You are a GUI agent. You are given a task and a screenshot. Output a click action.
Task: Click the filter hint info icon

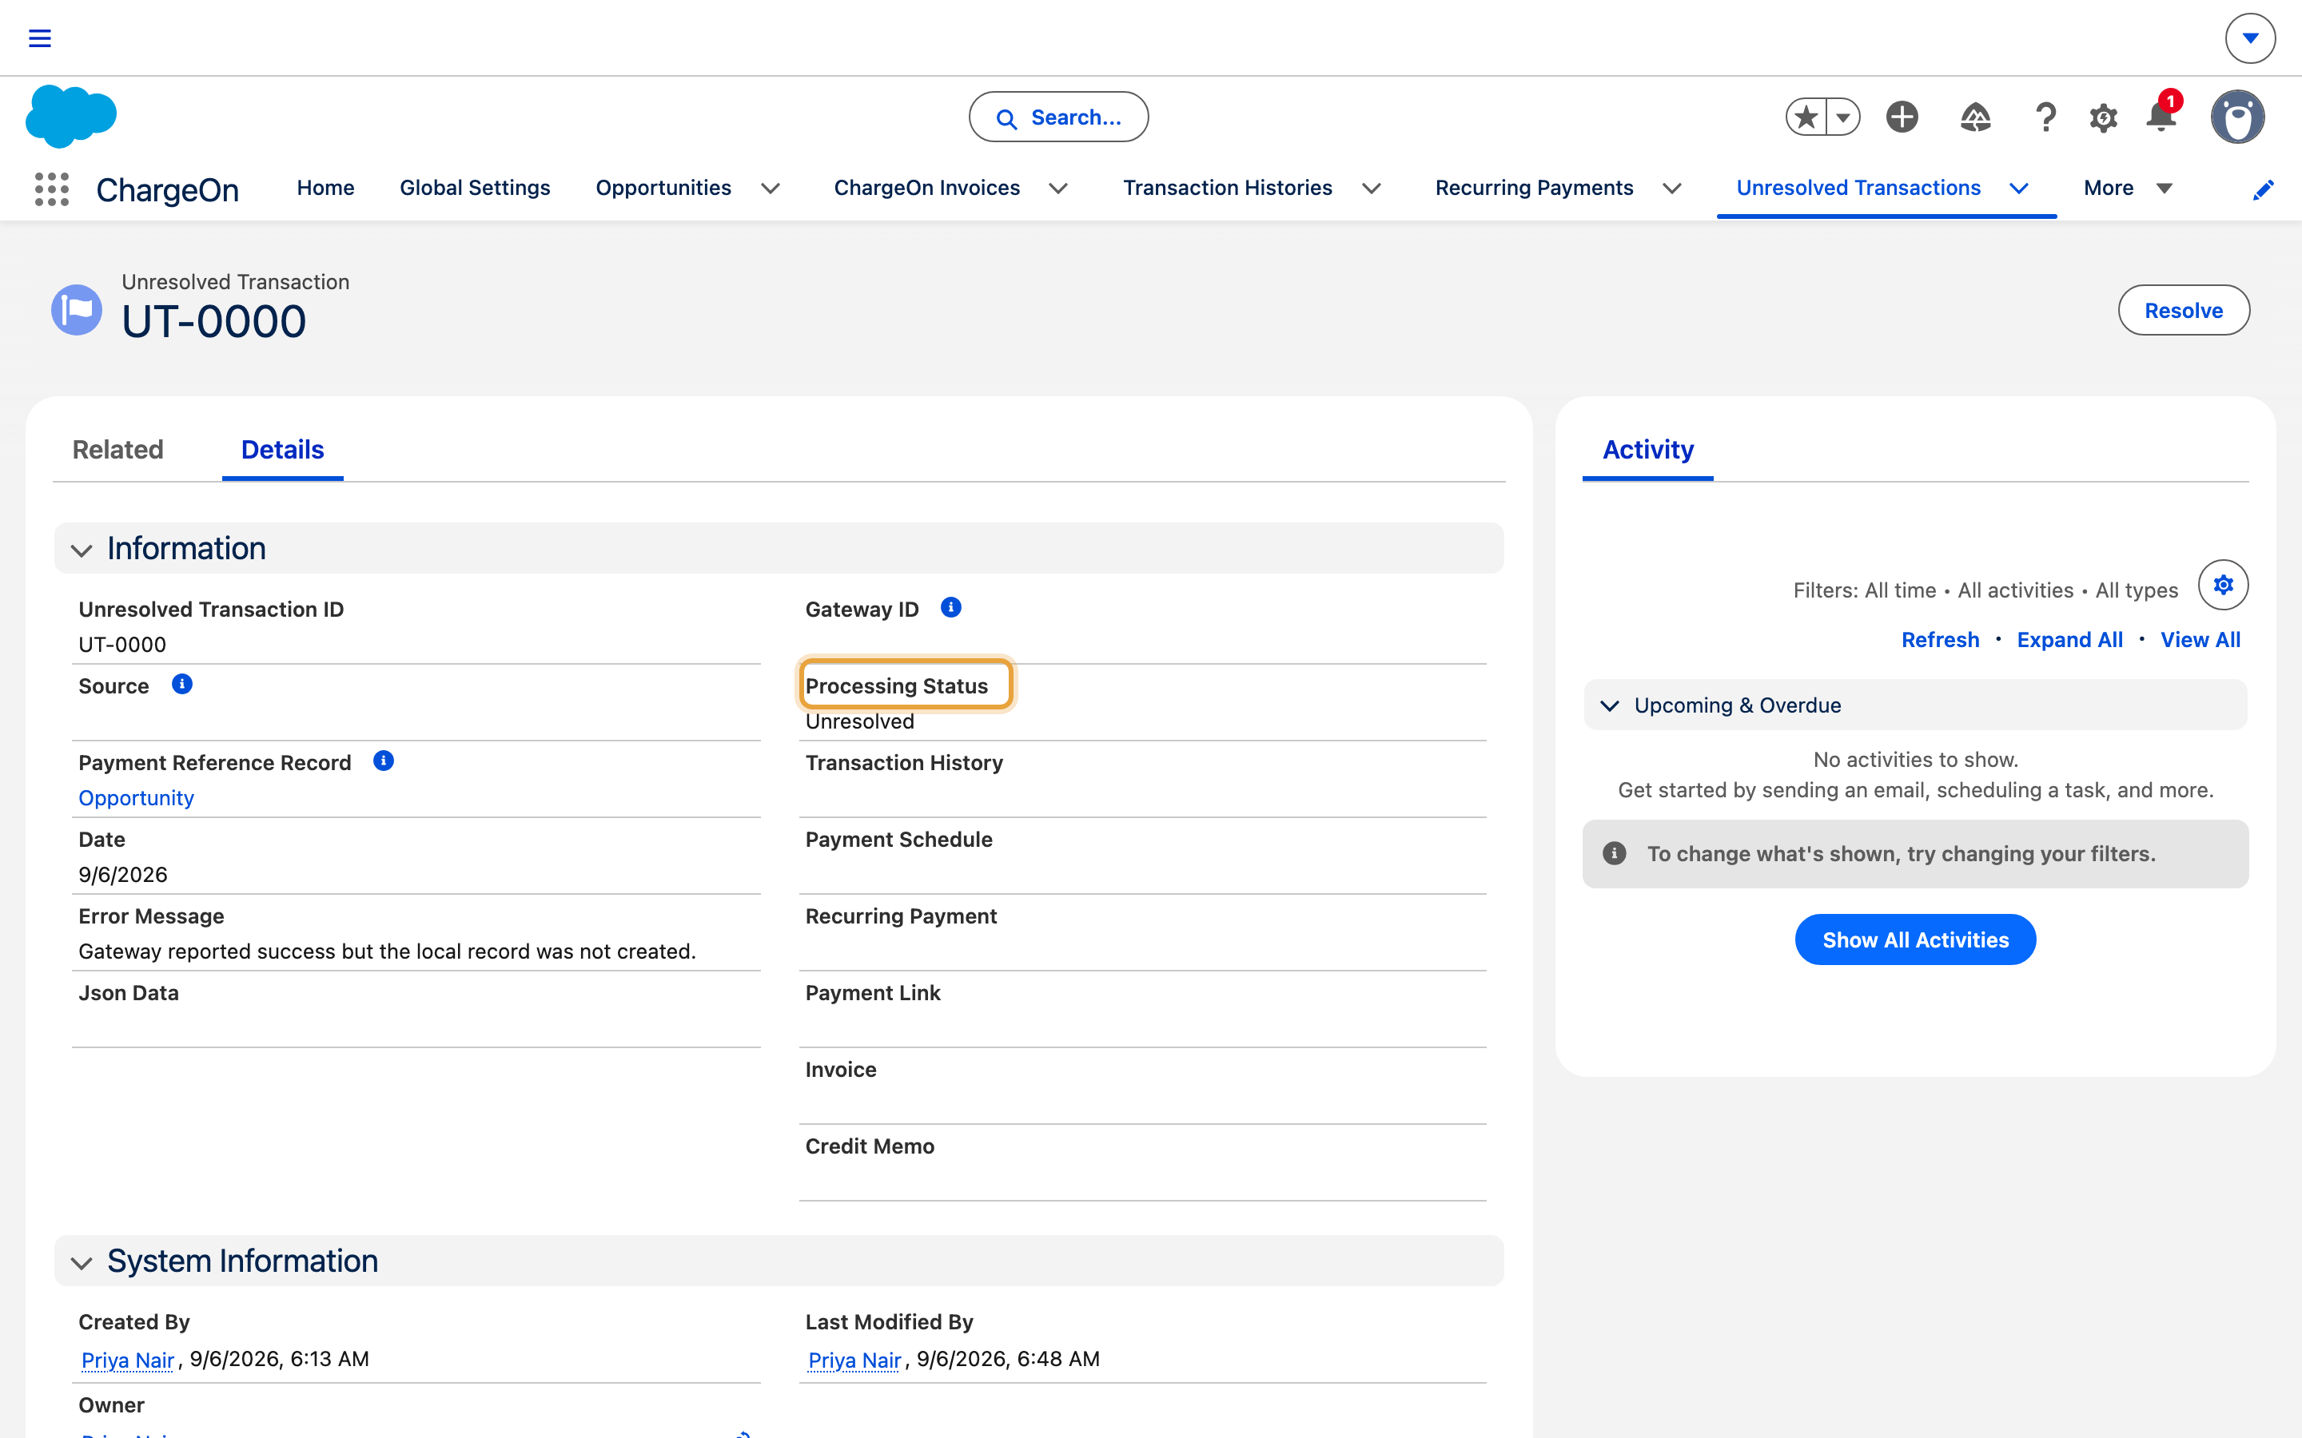(x=1615, y=853)
